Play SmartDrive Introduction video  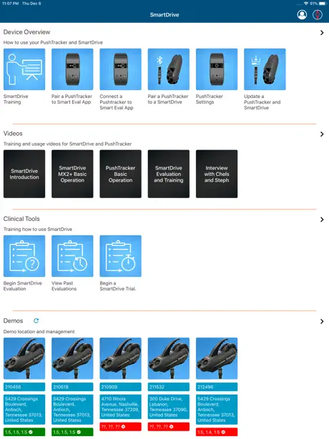[x=24, y=174]
